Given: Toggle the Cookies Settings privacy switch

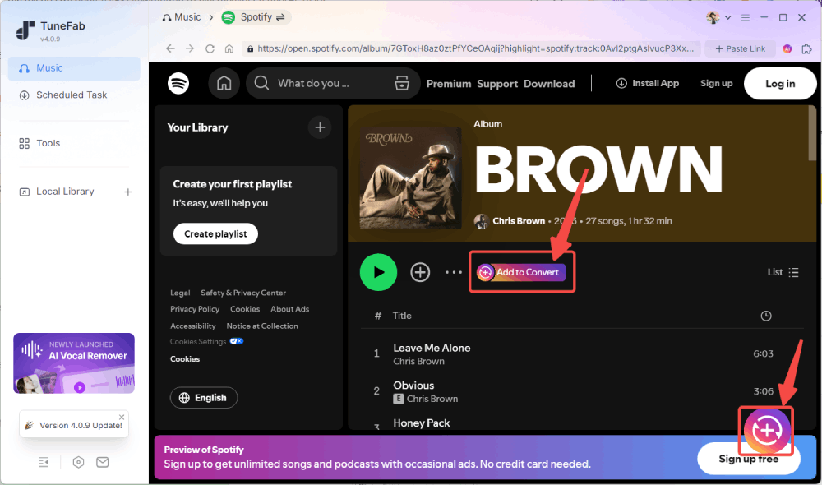Looking at the screenshot, I should click(x=237, y=341).
